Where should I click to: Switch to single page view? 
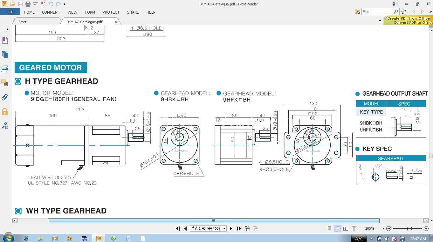point(329,228)
